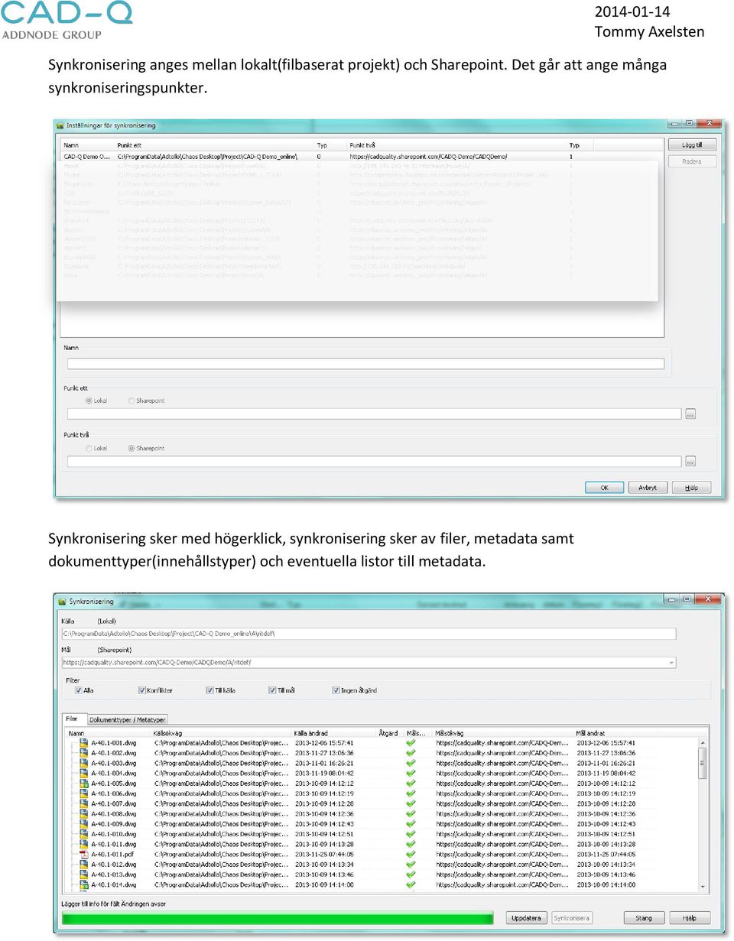This screenshot has width=734, height=941.
Task: Select the file icon of A-40.1-013.dwg
Action: pyautogui.click(x=83, y=874)
